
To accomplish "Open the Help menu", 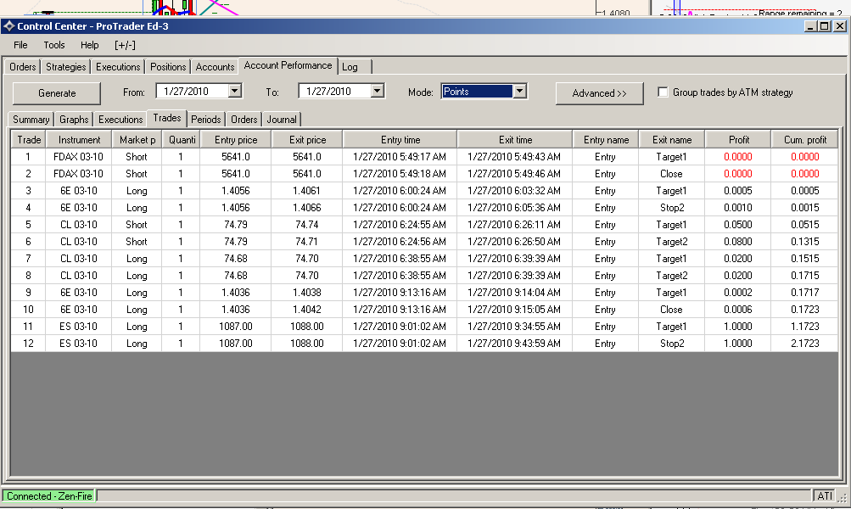I will pos(90,45).
